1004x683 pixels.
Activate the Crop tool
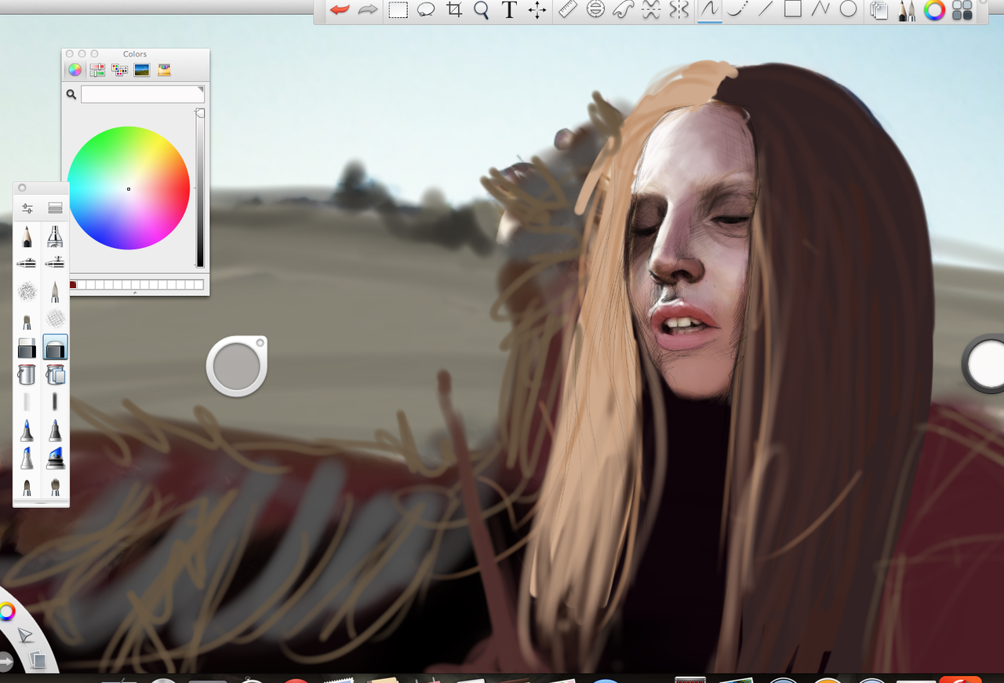(x=454, y=10)
